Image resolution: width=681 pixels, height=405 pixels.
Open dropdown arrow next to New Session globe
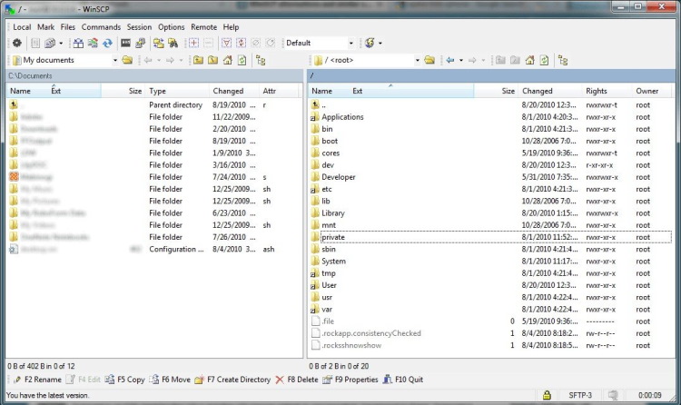click(x=380, y=43)
